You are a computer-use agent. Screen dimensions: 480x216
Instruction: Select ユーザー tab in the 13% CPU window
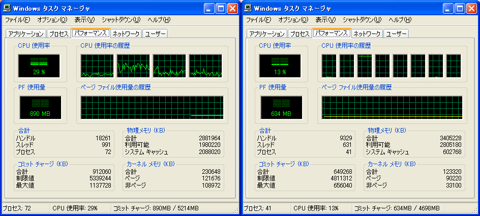click(396, 34)
